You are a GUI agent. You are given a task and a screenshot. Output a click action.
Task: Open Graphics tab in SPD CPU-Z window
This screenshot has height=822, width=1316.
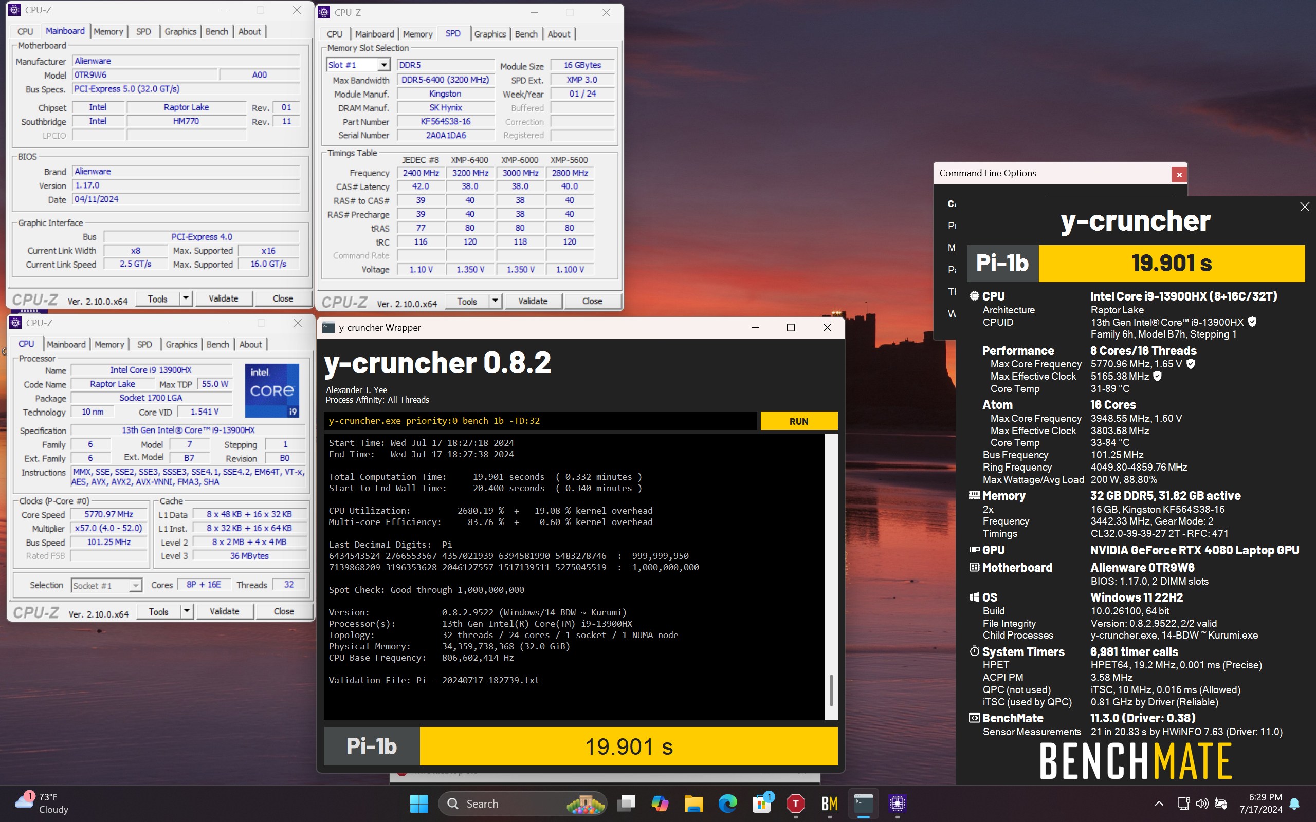click(489, 34)
